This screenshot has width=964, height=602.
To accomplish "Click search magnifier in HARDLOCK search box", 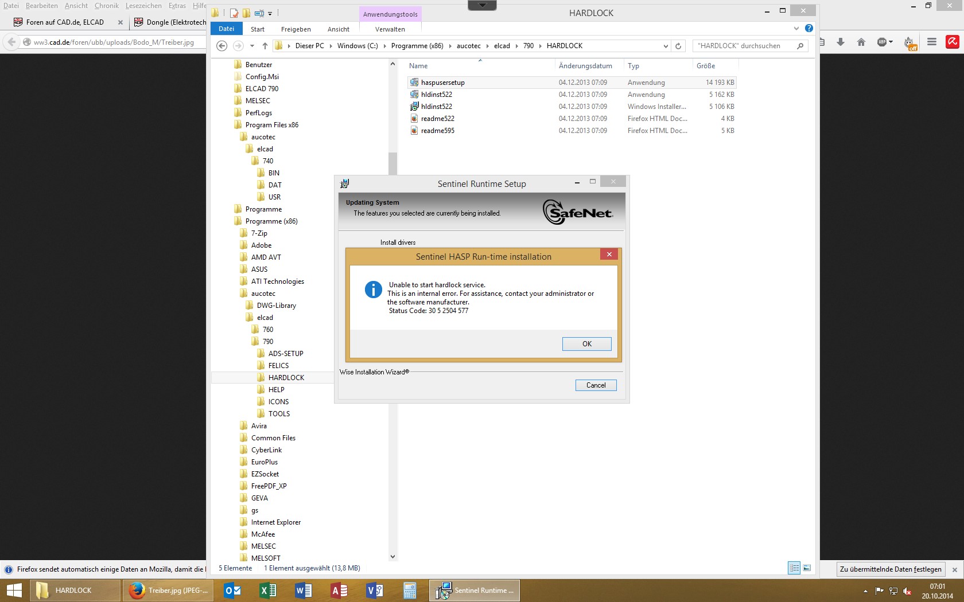I will (800, 46).
